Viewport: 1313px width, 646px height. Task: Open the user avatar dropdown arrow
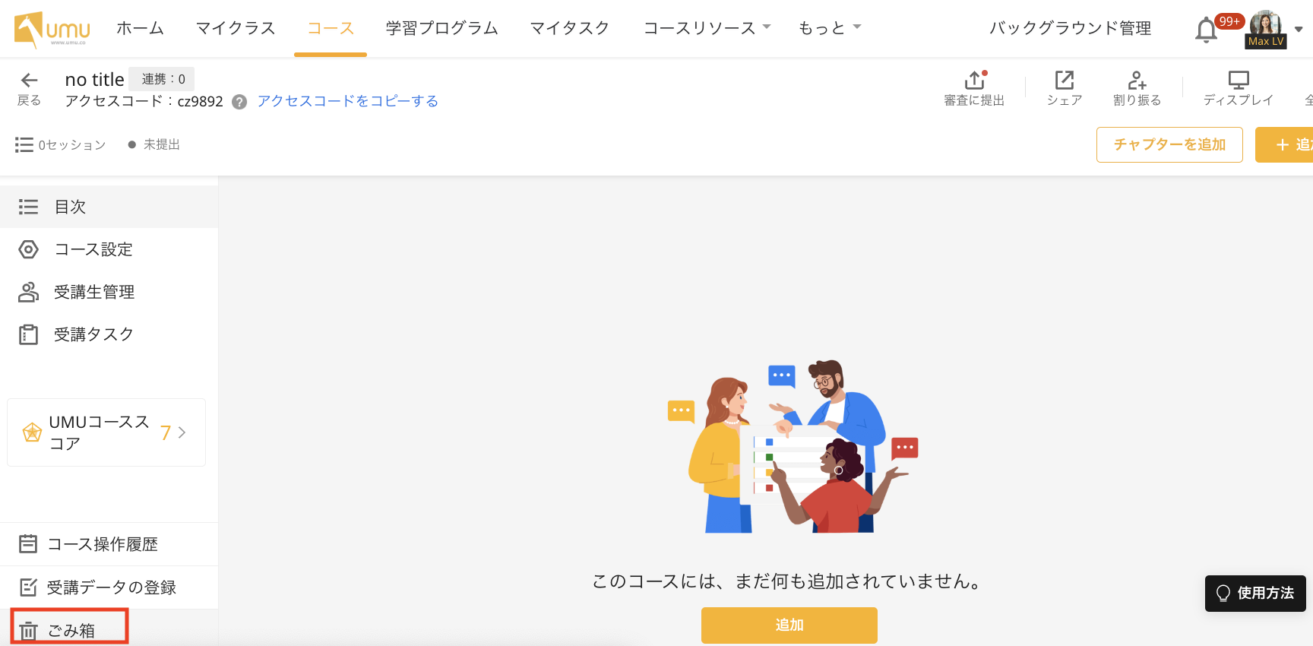click(x=1299, y=30)
